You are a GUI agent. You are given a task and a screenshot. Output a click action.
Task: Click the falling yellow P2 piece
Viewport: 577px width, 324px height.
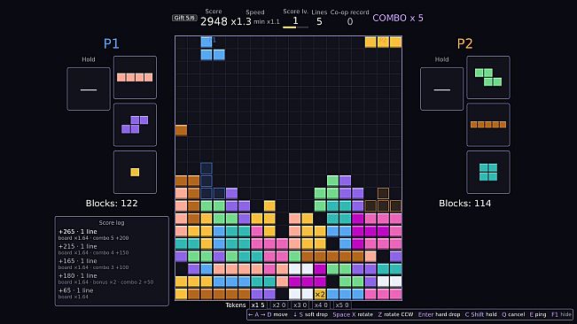point(383,42)
